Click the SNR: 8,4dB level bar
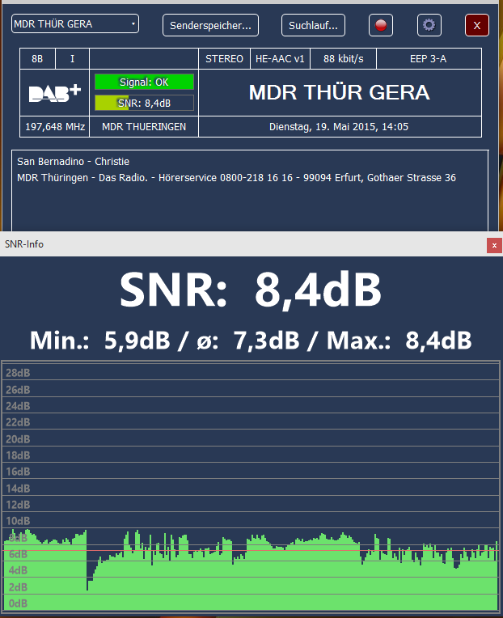 pos(144,103)
